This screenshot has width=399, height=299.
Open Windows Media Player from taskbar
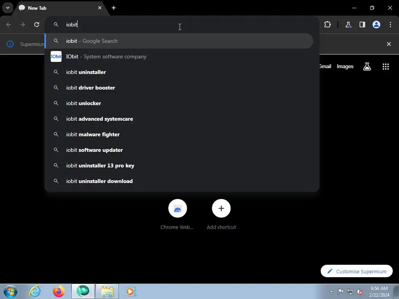[x=131, y=291]
